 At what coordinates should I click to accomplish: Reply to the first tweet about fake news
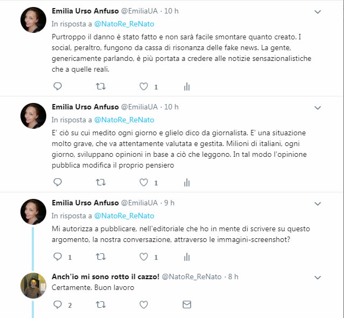[58, 86]
